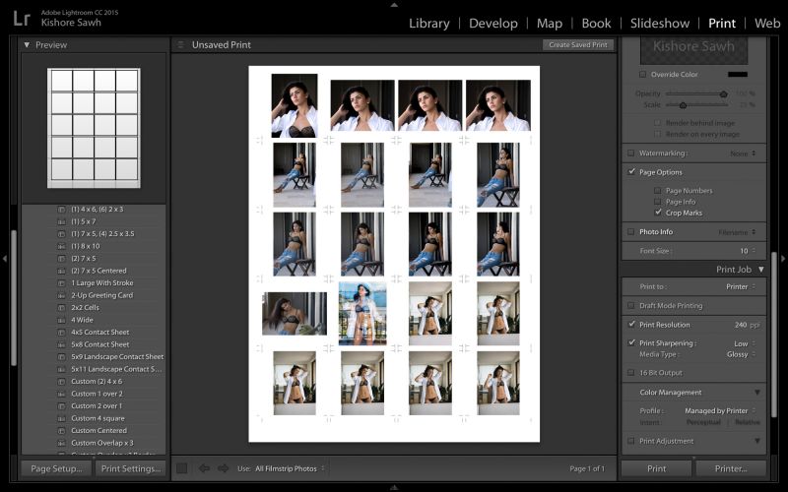Collapse the right panel with the edge arrow
788x492 pixels.
click(782, 258)
